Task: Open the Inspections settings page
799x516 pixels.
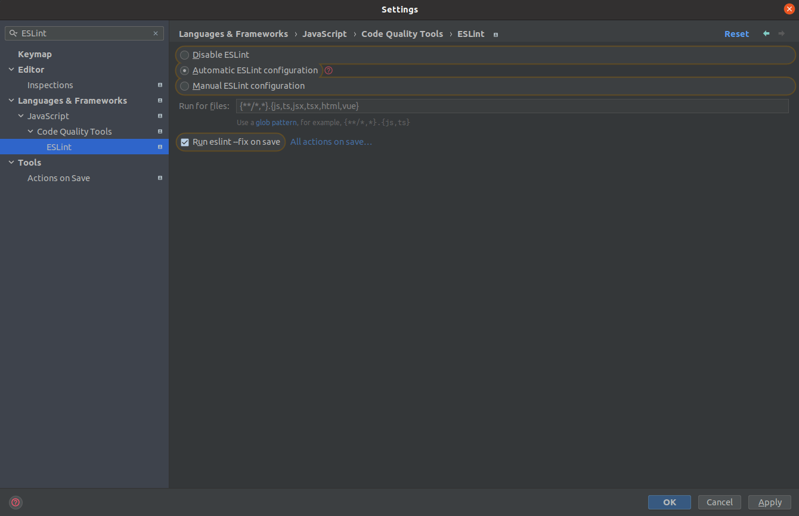Action: (50, 85)
